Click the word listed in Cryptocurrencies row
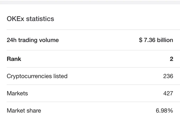The width and height of the screenshot is (180, 118). pyautogui.click(x=60, y=76)
